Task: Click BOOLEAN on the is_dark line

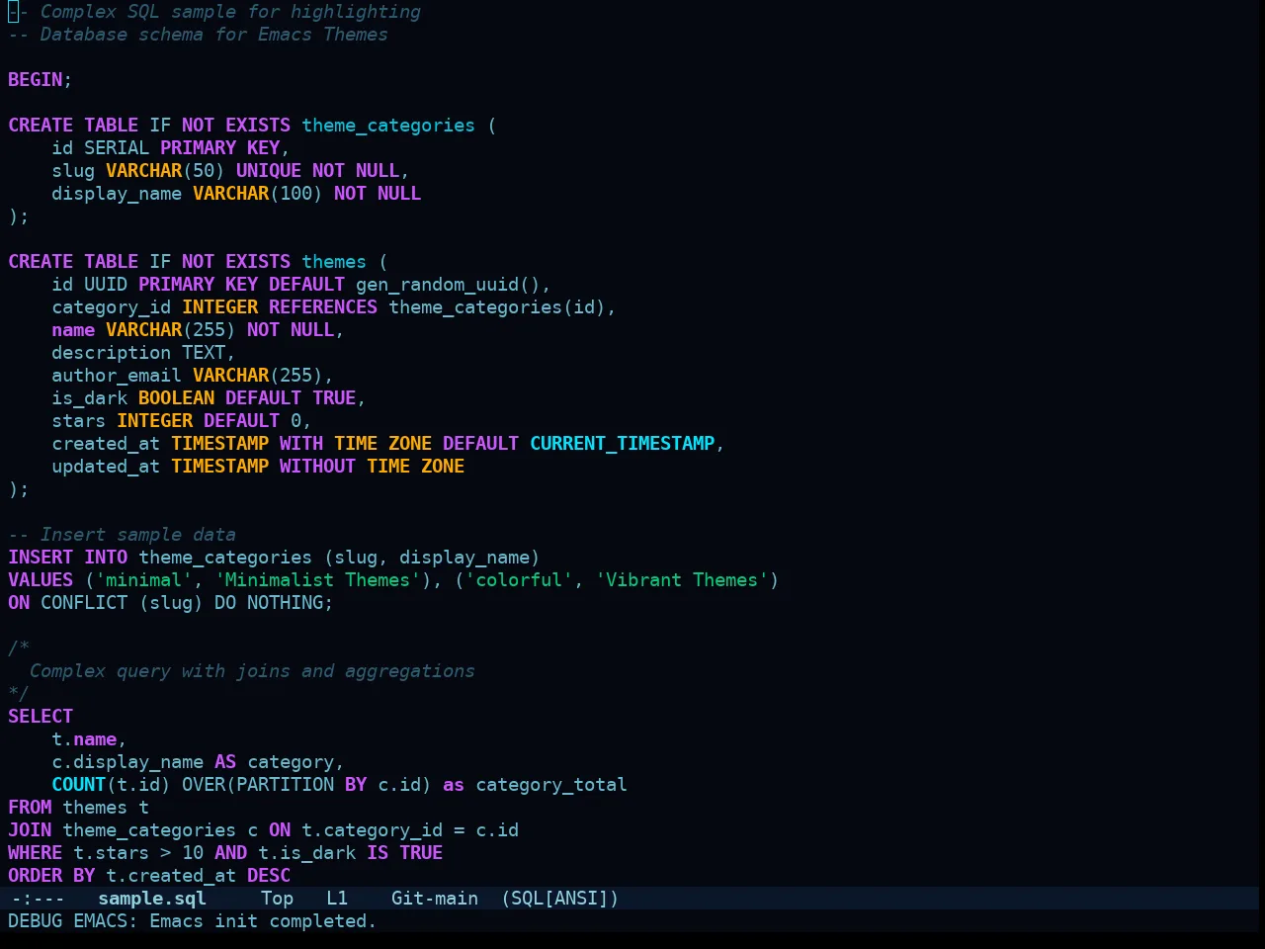Action: [177, 398]
